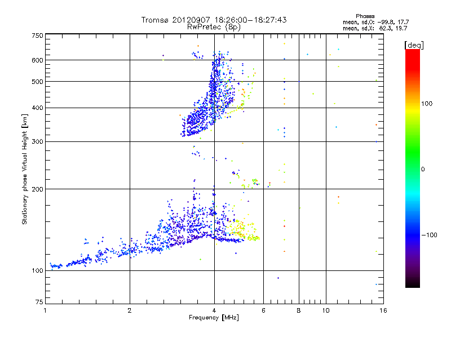The image size is (451, 338).
Task: Click the colorbar tick label '100'
Action: coord(427,104)
